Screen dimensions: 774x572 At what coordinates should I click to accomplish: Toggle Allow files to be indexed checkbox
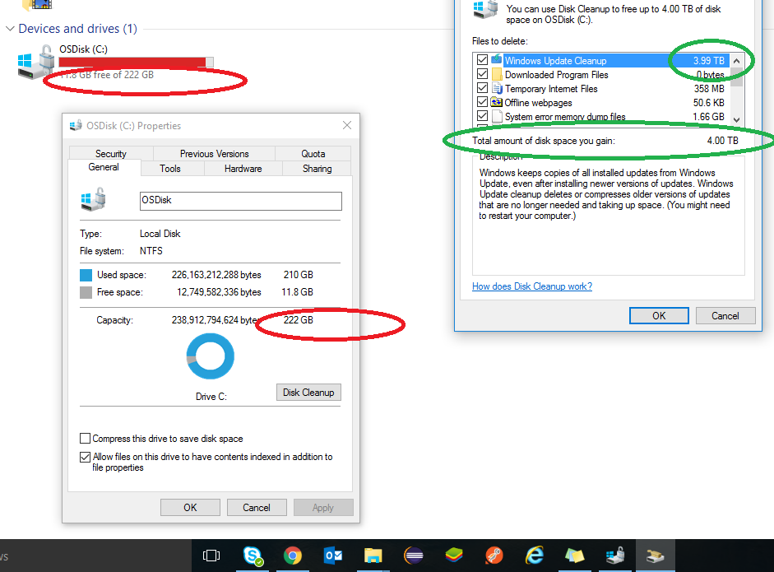click(85, 457)
